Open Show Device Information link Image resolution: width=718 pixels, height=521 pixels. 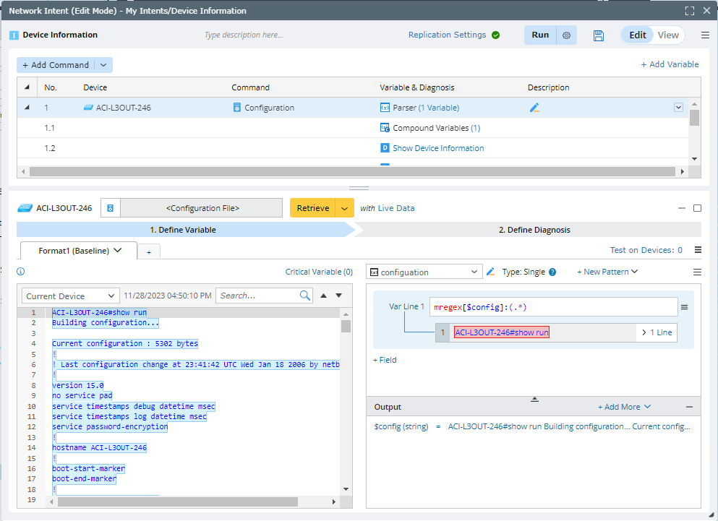pyautogui.click(x=438, y=148)
